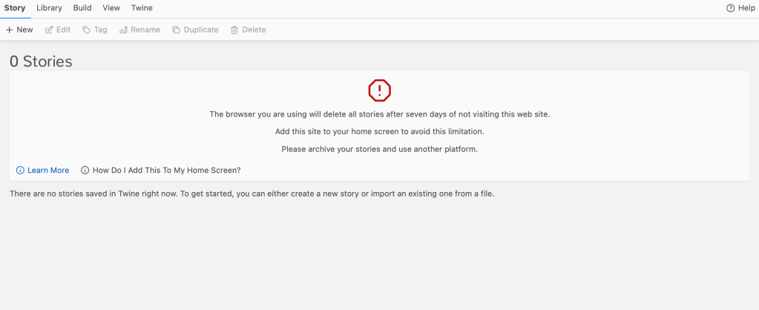The height and width of the screenshot is (310, 759).
Task: Open the Library tab
Action: (x=49, y=8)
